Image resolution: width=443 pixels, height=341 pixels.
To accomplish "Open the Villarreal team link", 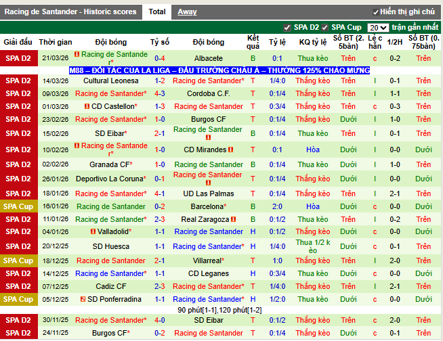I will pyautogui.click(x=209, y=260).
